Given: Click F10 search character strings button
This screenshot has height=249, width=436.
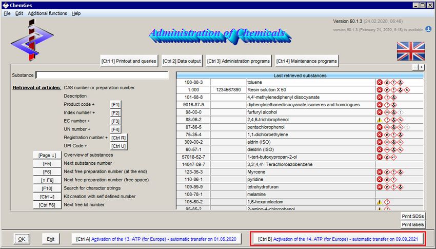Looking at the screenshot, I should (x=47, y=188).
